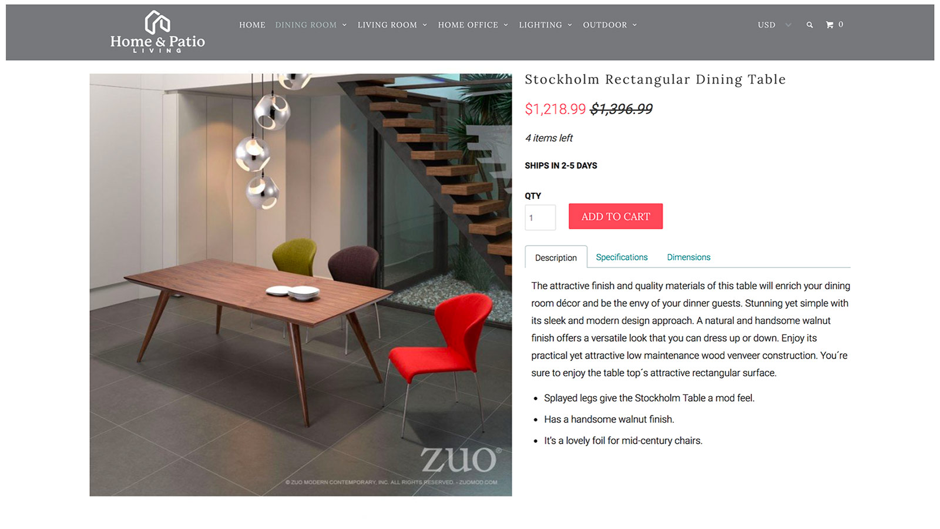940x529 pixels.
Task: Click the Stockholm Rectangular Dining Table title
Action: [655, 79]
